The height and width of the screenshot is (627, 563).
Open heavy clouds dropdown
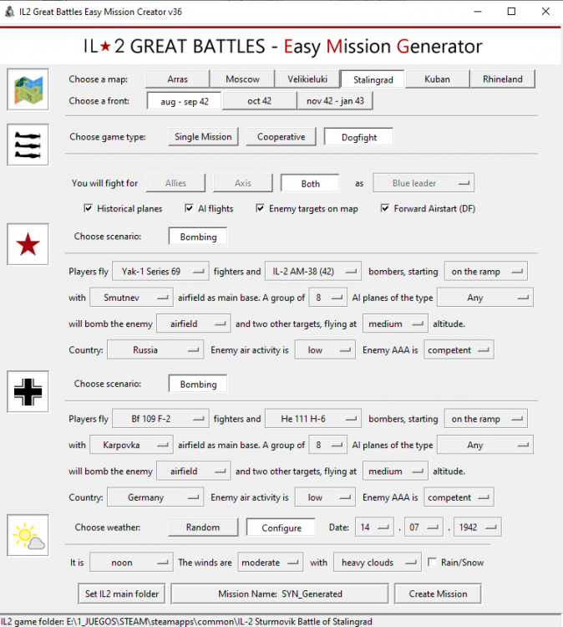(x=378, y=563)
